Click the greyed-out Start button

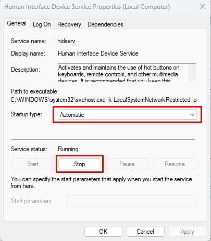pyautogui.click(x=32, y=164)
